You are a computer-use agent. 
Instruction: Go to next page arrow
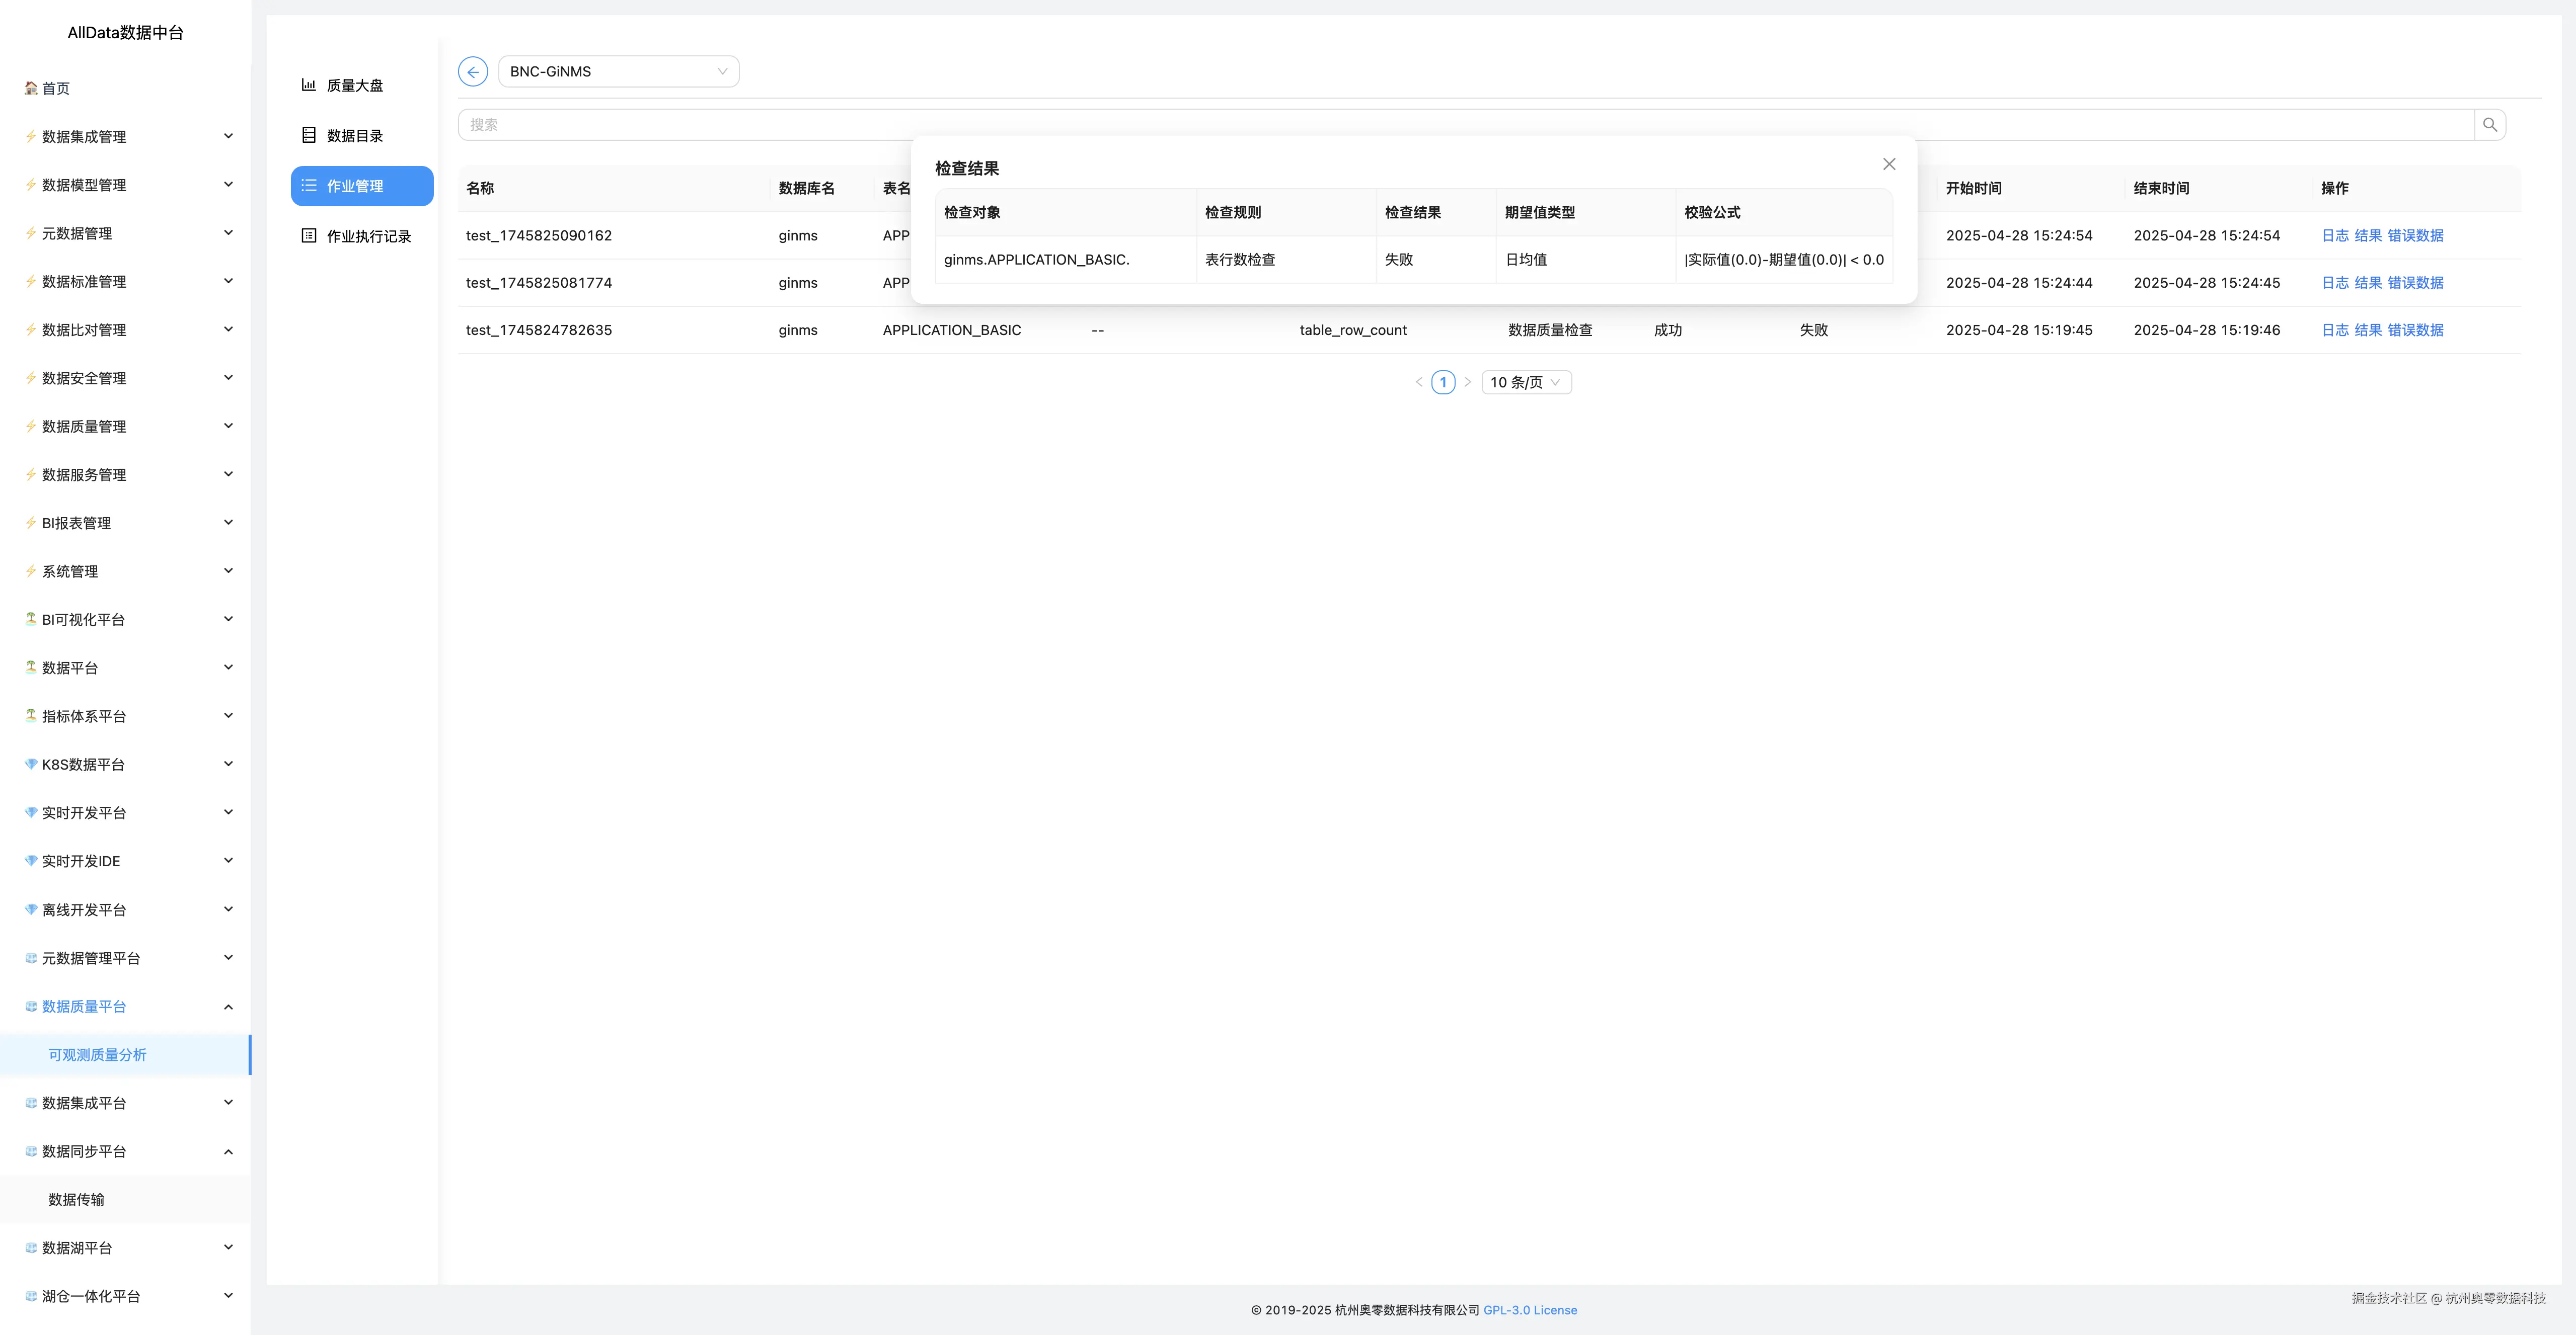pyautogui.click(x=1467, y=383)
